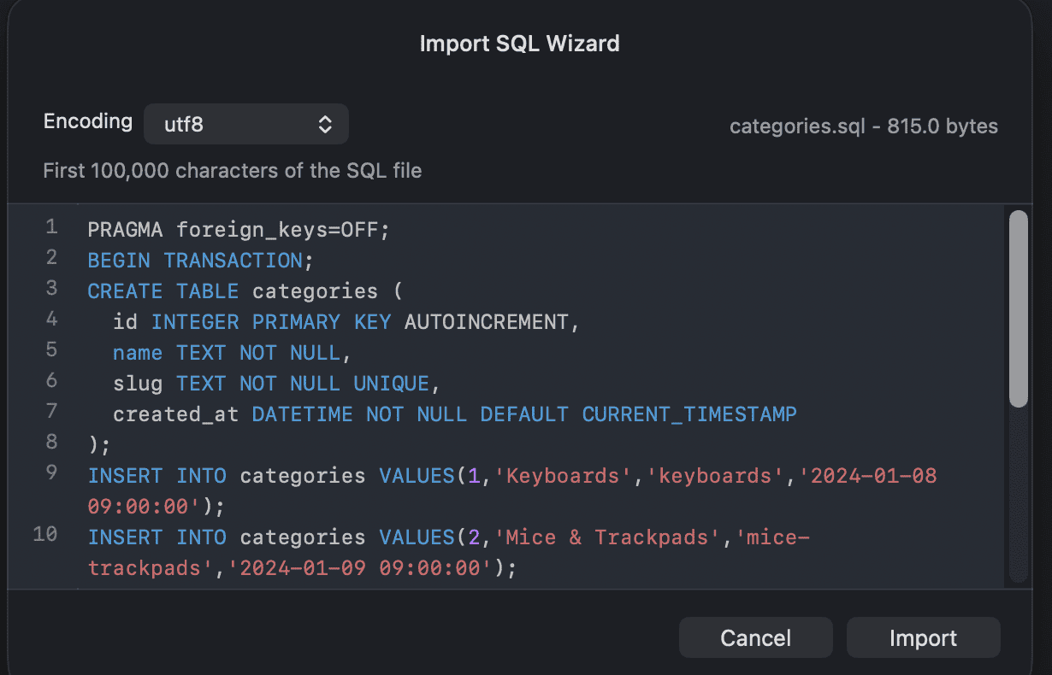Image resolution: width=1052 pixels, height=675 pixels.
Task: Click line number 1 in the gutter
Action: 51,227
